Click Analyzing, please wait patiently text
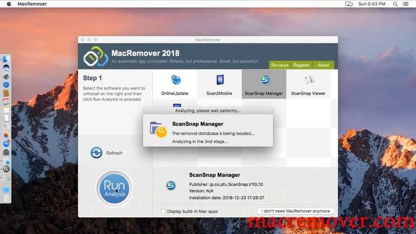The height and width of the screenshot is (234, 416). pyautogui.click(x=207, y=110)
